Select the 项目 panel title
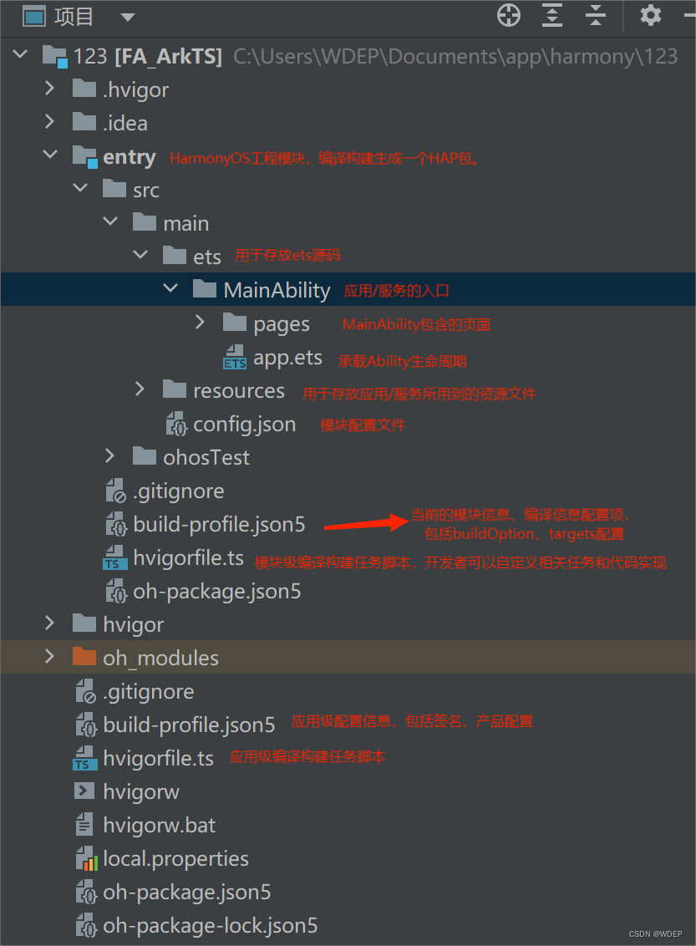This screenshot has width=696, height=946. (73, 15)
